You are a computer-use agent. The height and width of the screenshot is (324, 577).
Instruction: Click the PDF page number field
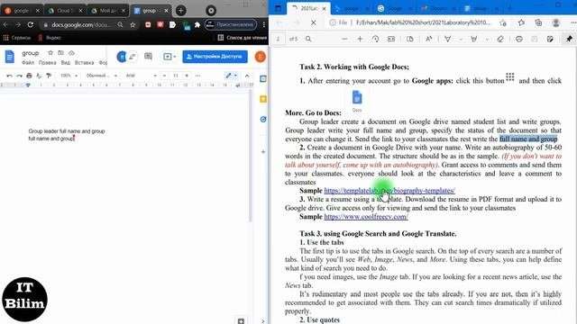(x=279, y=39)
